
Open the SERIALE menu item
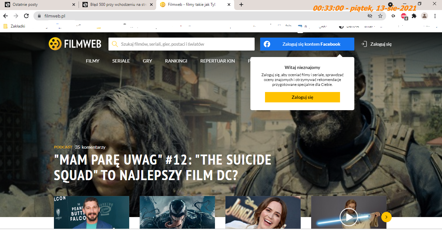[121, 61]
